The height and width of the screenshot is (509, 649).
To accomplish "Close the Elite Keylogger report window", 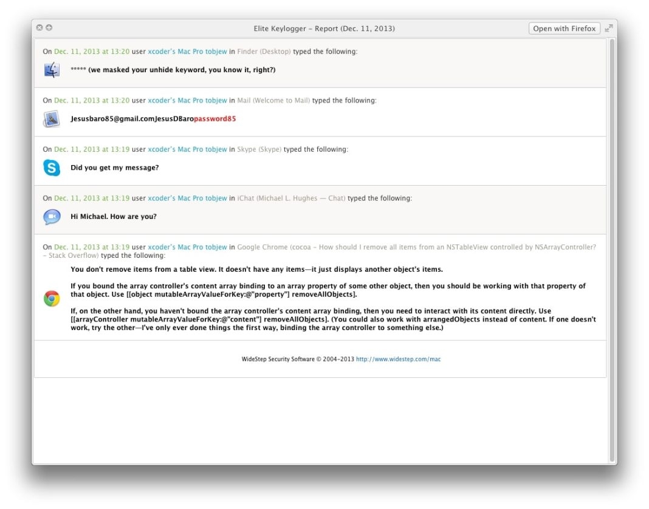I will pos(39,28).
